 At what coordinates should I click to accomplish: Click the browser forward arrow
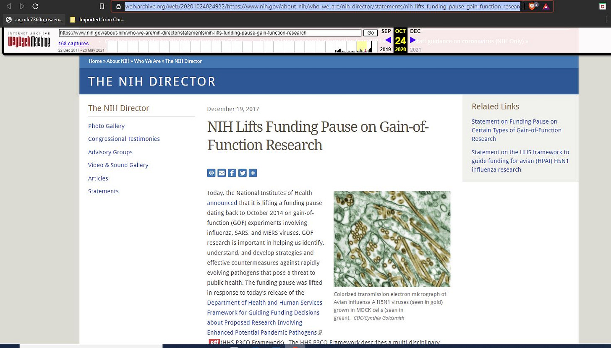point(22,6)
